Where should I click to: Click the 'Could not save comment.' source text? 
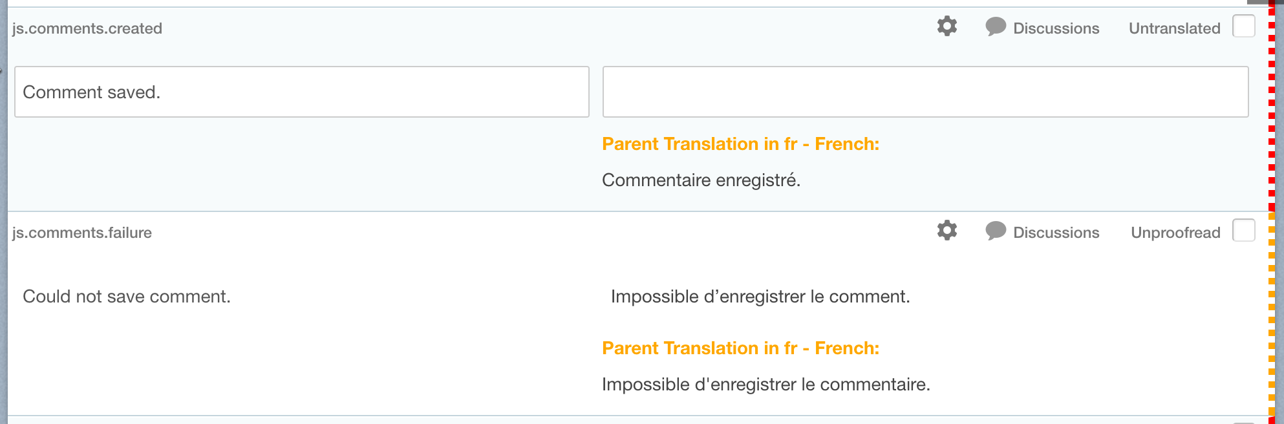(x=127, y=297)
